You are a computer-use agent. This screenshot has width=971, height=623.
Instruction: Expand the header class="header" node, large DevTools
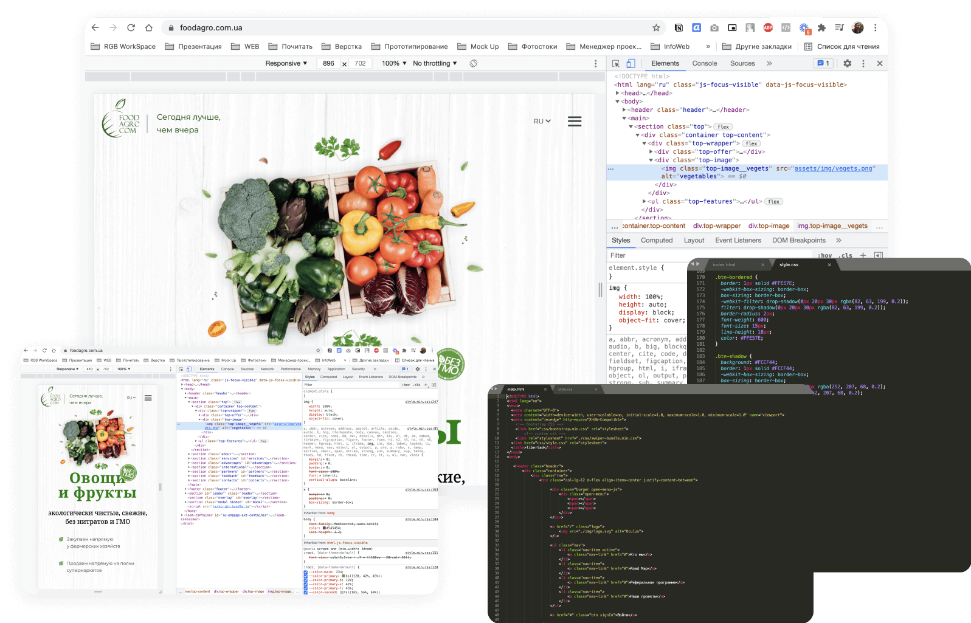(x=624, y=110)
